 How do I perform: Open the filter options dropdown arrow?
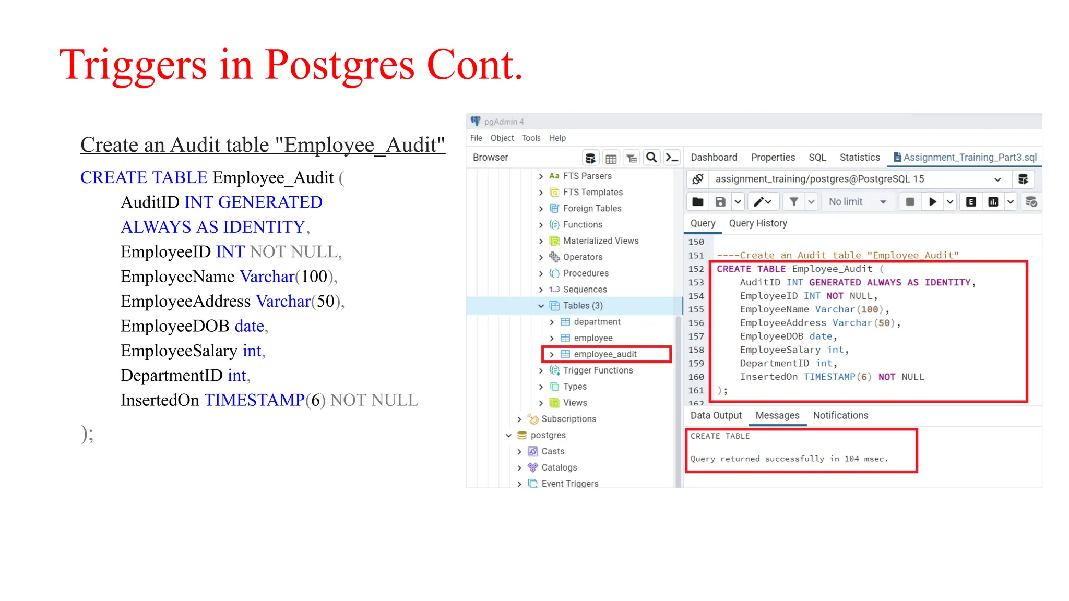(811, 202)
